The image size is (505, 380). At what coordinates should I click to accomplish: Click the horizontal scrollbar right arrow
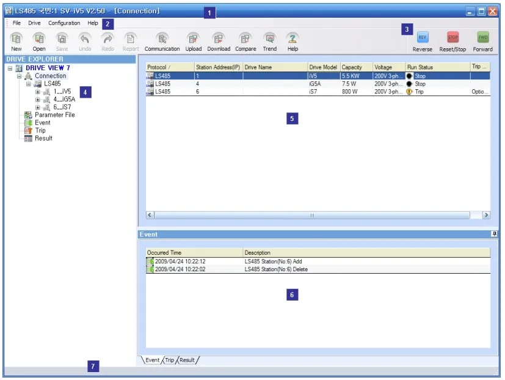[486, 215]
